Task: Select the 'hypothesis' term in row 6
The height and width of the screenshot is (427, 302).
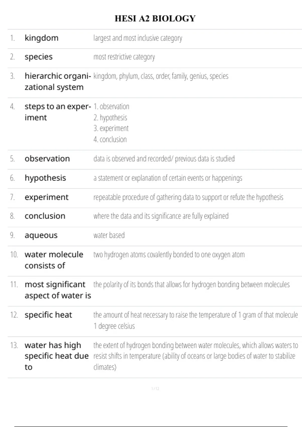Action: tap(45, 178)
